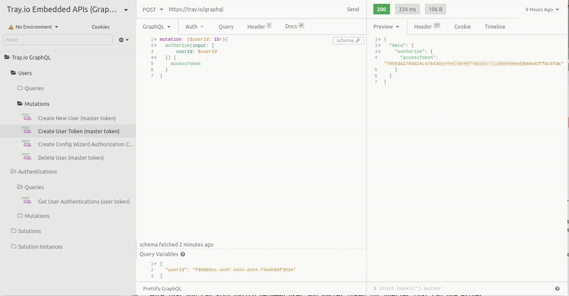Open the Query tab
The width and height of the screenshot is (569, 296).
(x=226, y=27)
